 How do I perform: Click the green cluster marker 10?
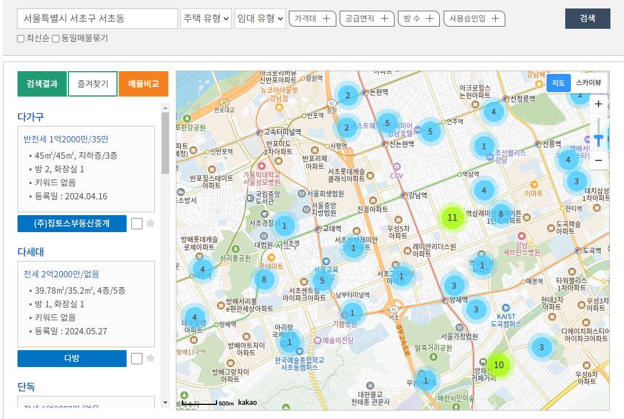click(499, 365)
